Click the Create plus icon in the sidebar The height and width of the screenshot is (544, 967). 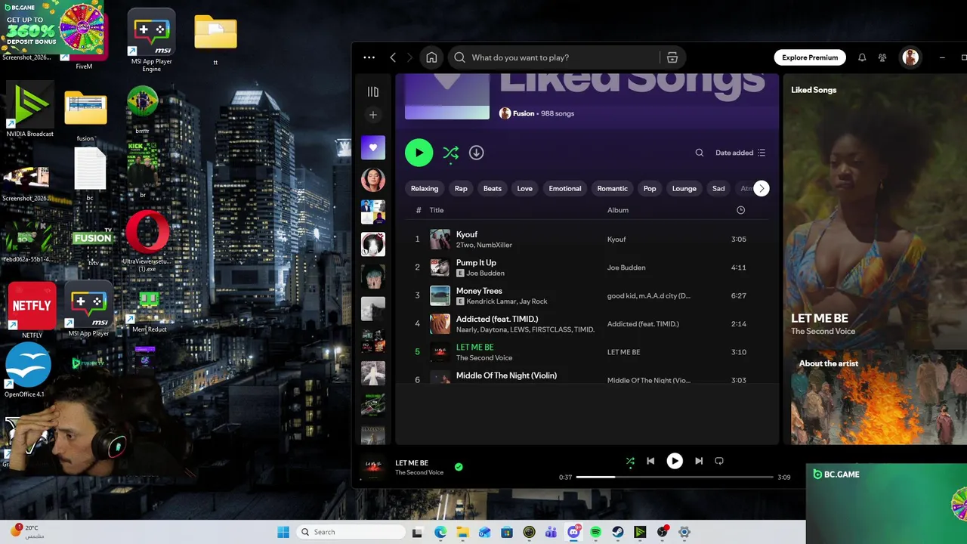(x=373, y=115)
